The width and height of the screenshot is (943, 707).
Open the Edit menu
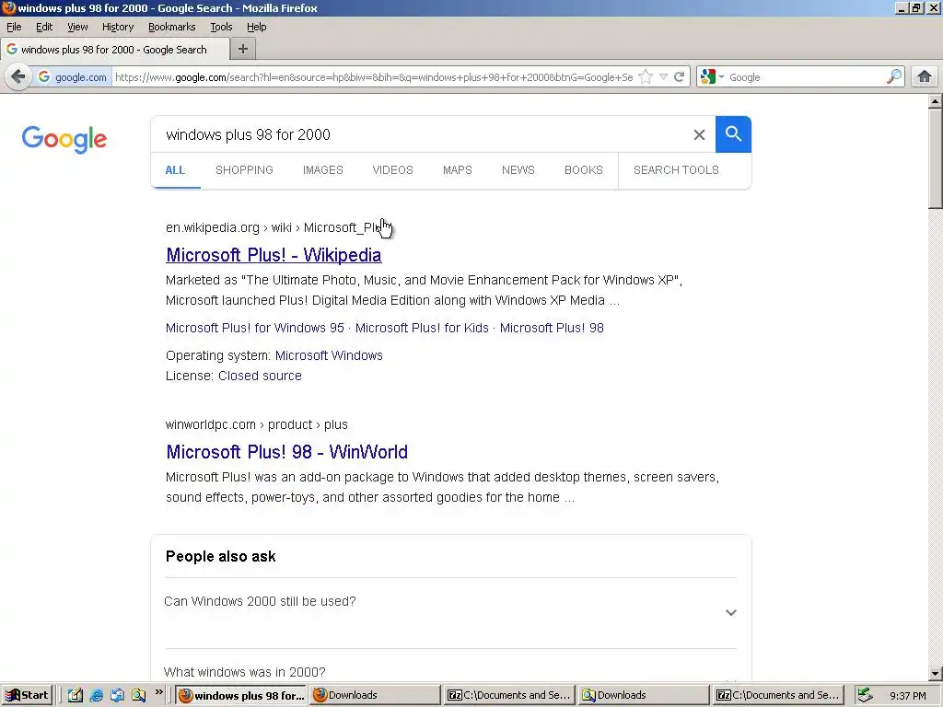click(44, 27)
